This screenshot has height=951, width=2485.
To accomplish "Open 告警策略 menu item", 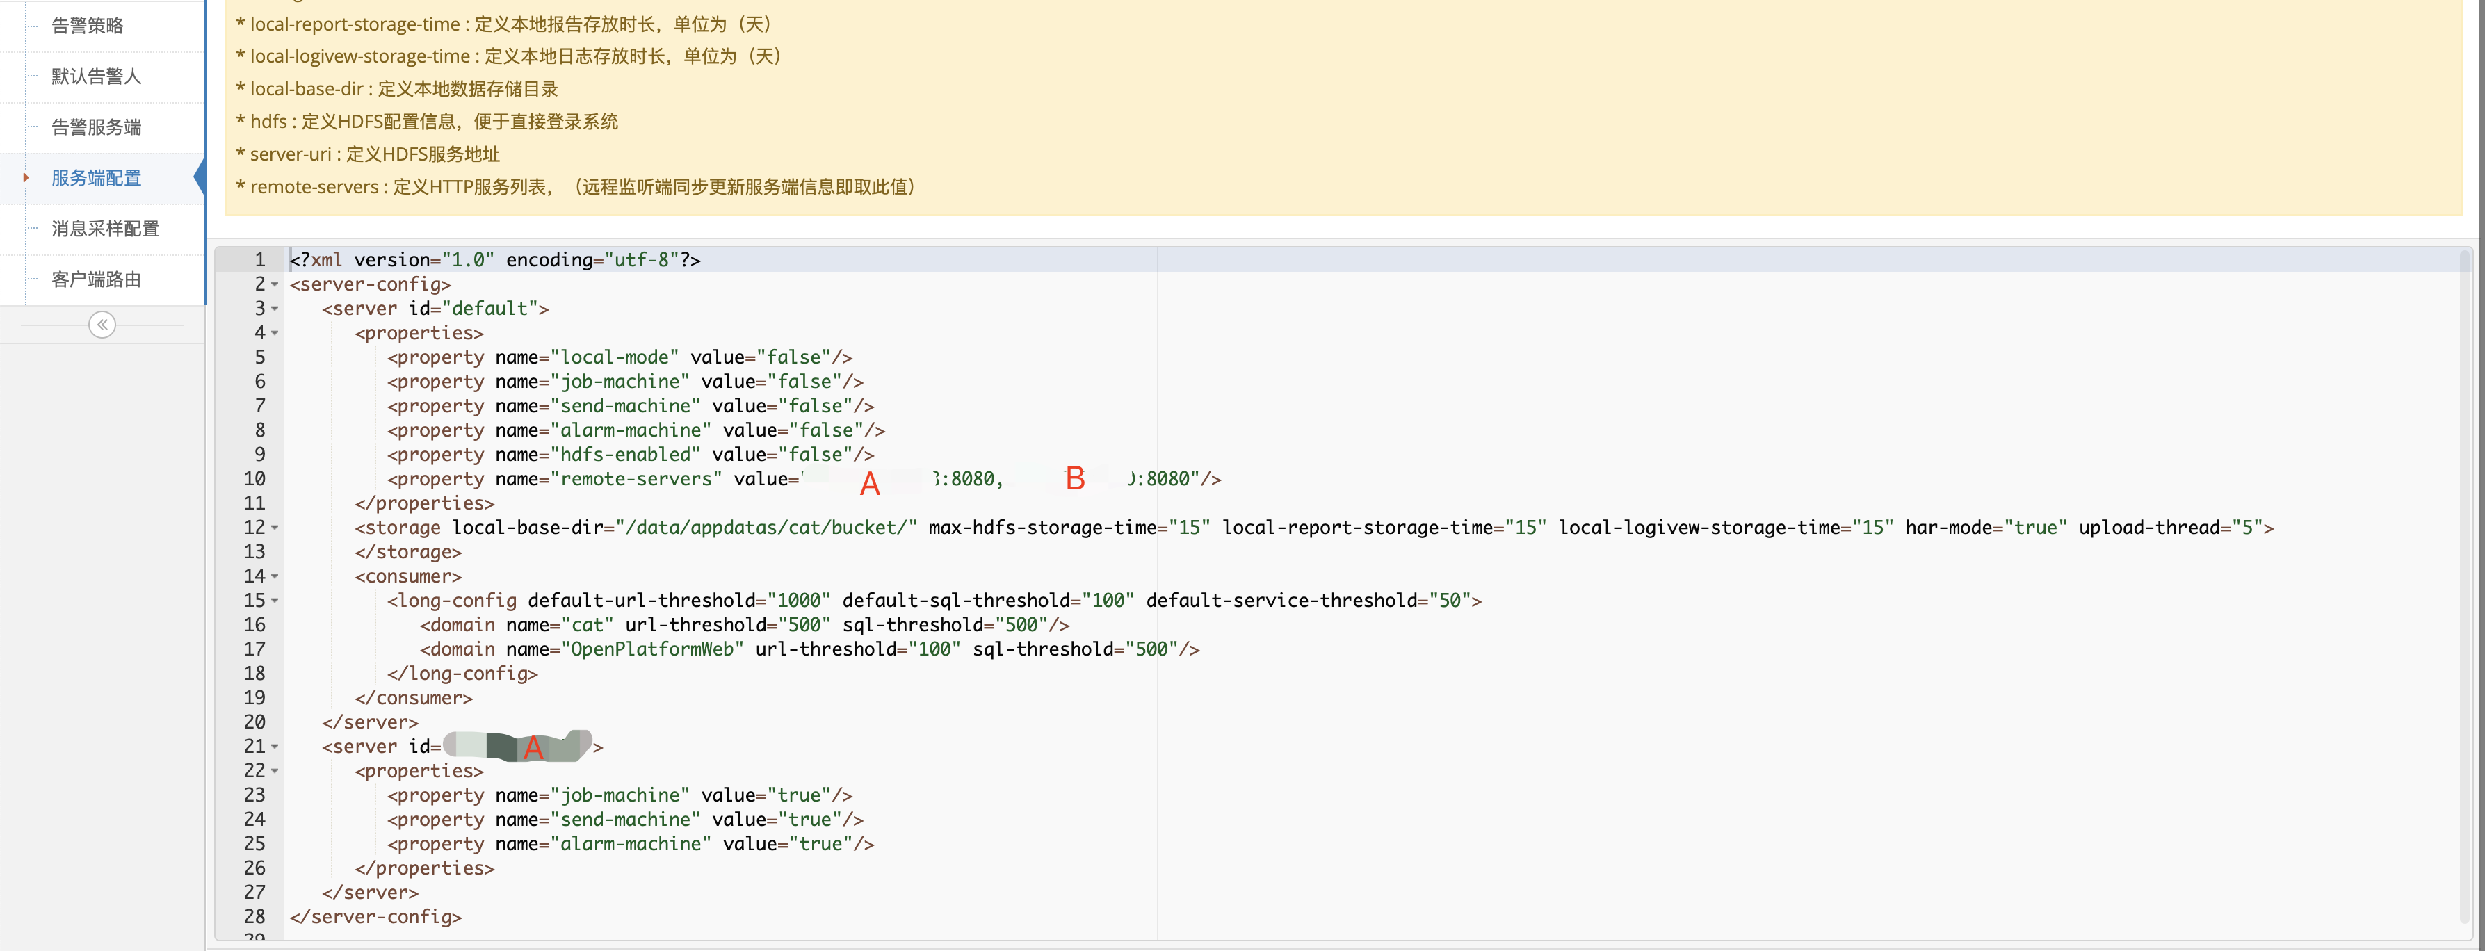I will [x=88, y=26].
